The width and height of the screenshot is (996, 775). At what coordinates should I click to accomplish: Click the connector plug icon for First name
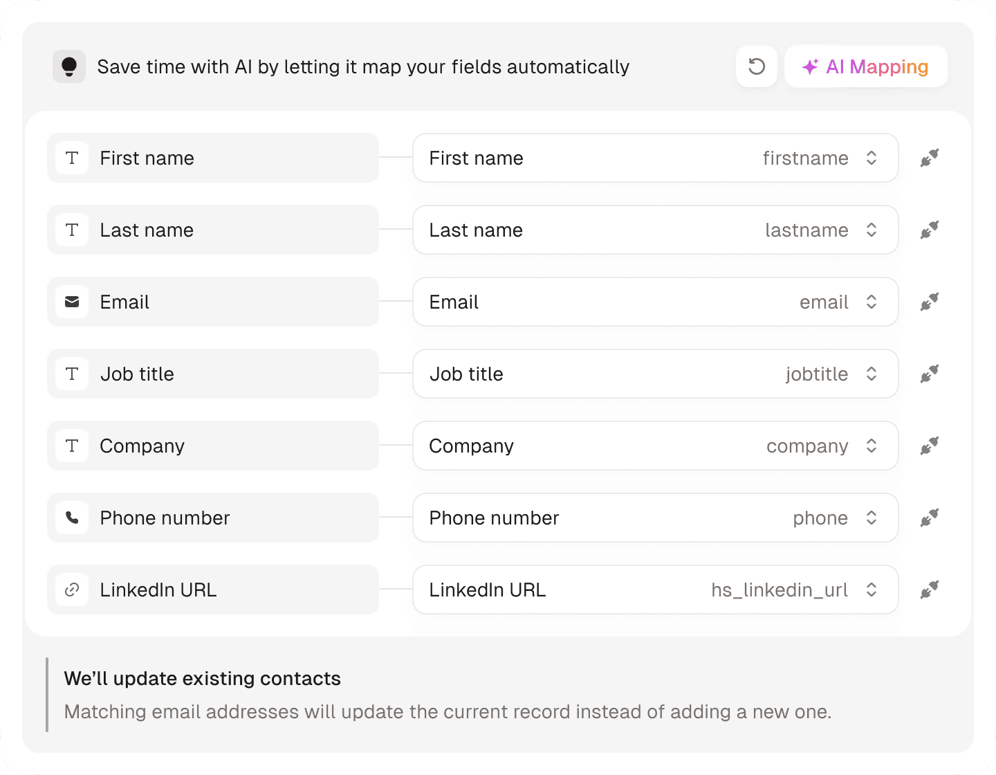click(x=929, y=158)
